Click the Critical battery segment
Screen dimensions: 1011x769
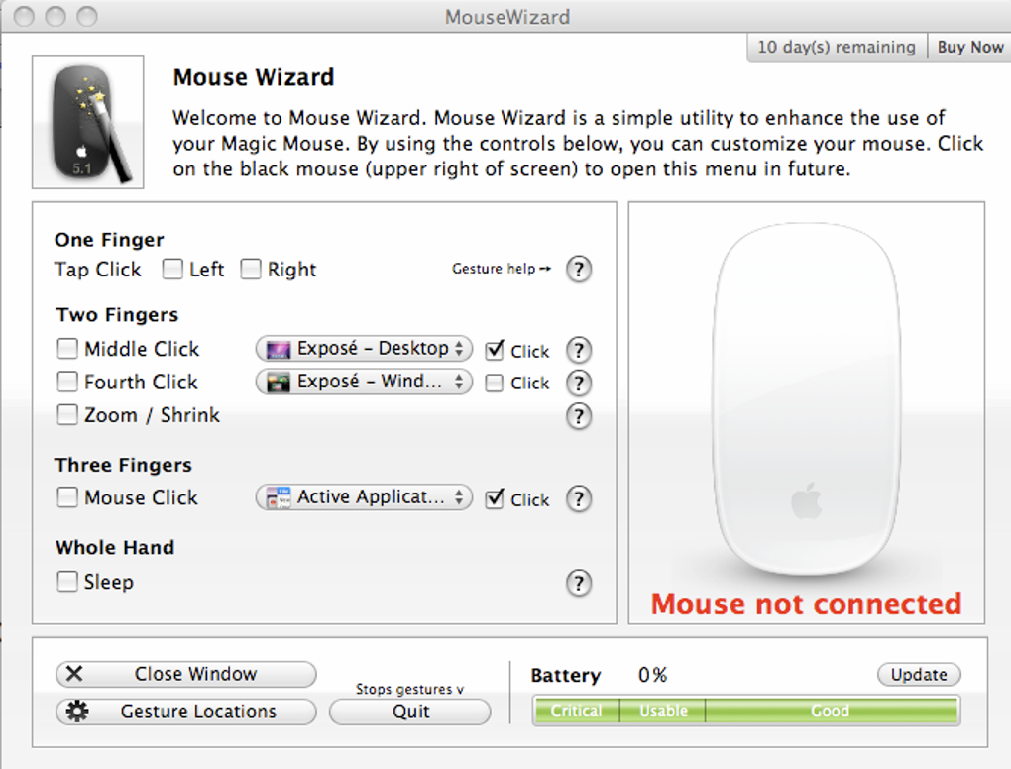tap(576, 711)
